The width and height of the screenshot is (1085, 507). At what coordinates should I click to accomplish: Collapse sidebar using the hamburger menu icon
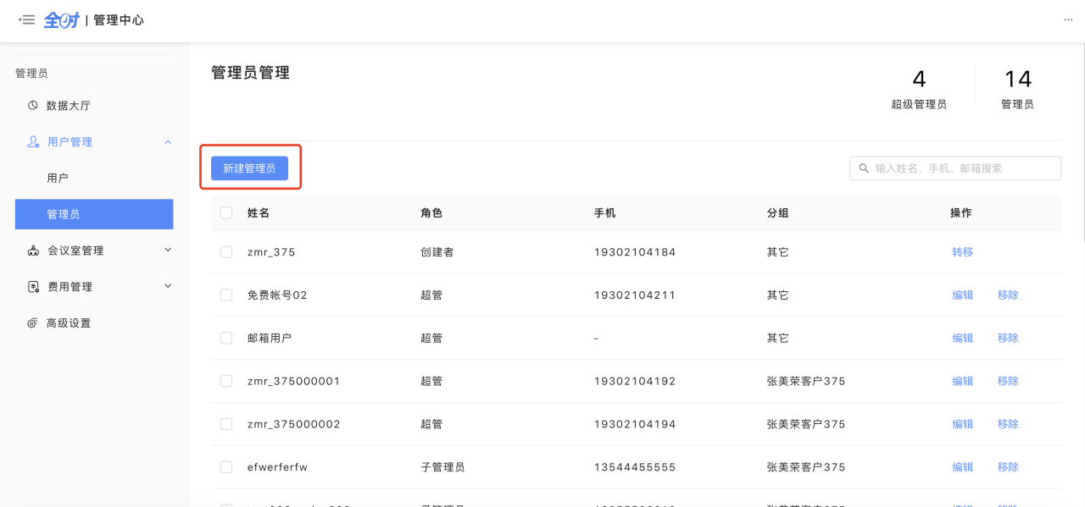point(27,19)
